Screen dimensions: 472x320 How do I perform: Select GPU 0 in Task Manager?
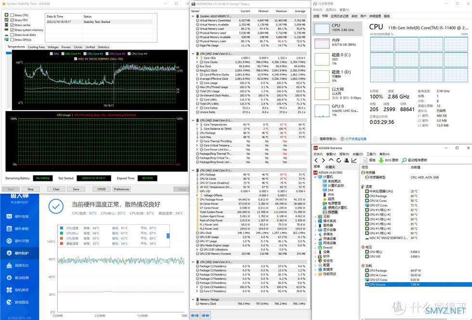click(x=337, y=110)
